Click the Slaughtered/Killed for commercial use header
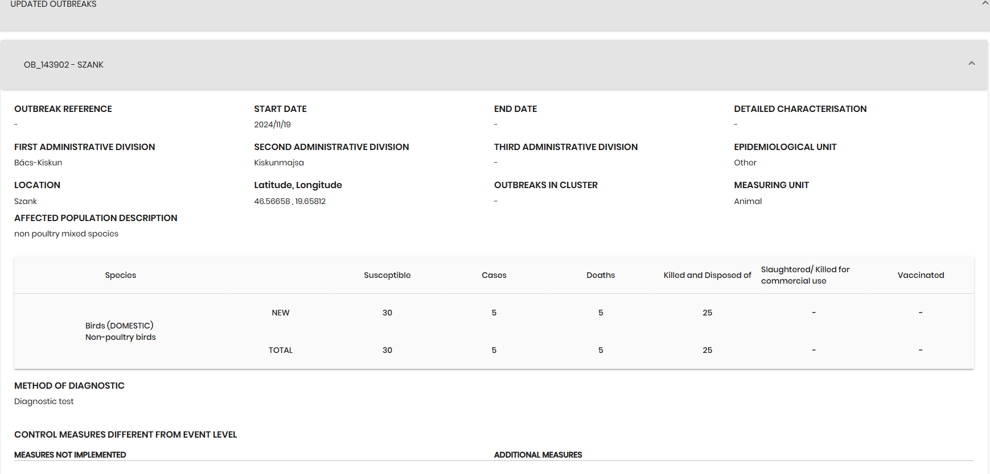 tap(805, 275)
